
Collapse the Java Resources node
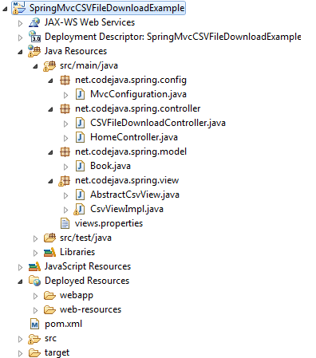click(20, 52)
